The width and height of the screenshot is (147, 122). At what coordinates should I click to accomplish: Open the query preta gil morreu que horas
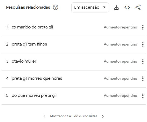[x=37, y=78]
